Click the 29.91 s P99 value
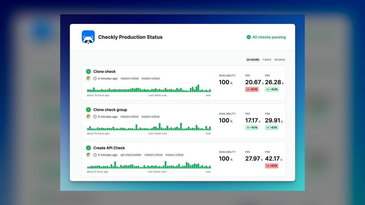Viewport: 365px width, 205px height. (x=274, y=121)
